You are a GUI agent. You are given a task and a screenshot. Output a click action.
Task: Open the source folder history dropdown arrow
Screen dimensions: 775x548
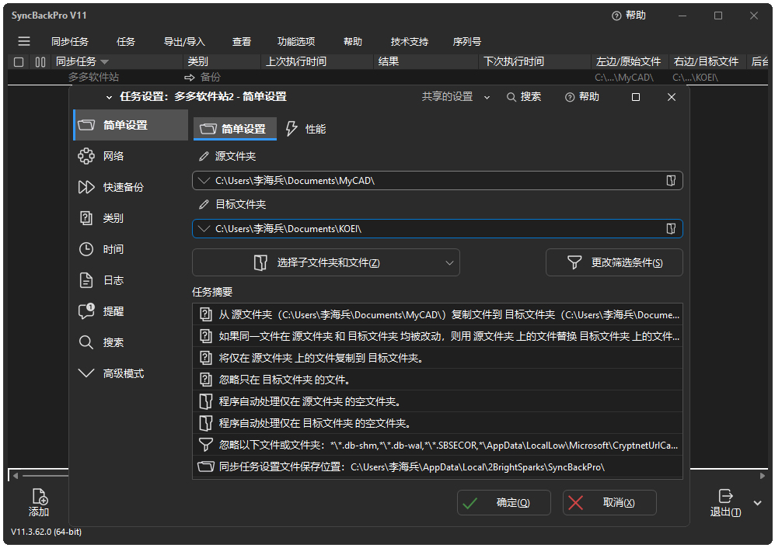[x=201, y=180]
